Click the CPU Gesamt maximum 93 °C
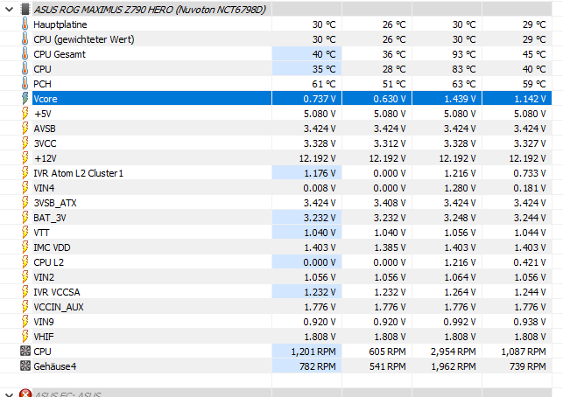Screen dimensions: 563x397 [x=464, y=54]
